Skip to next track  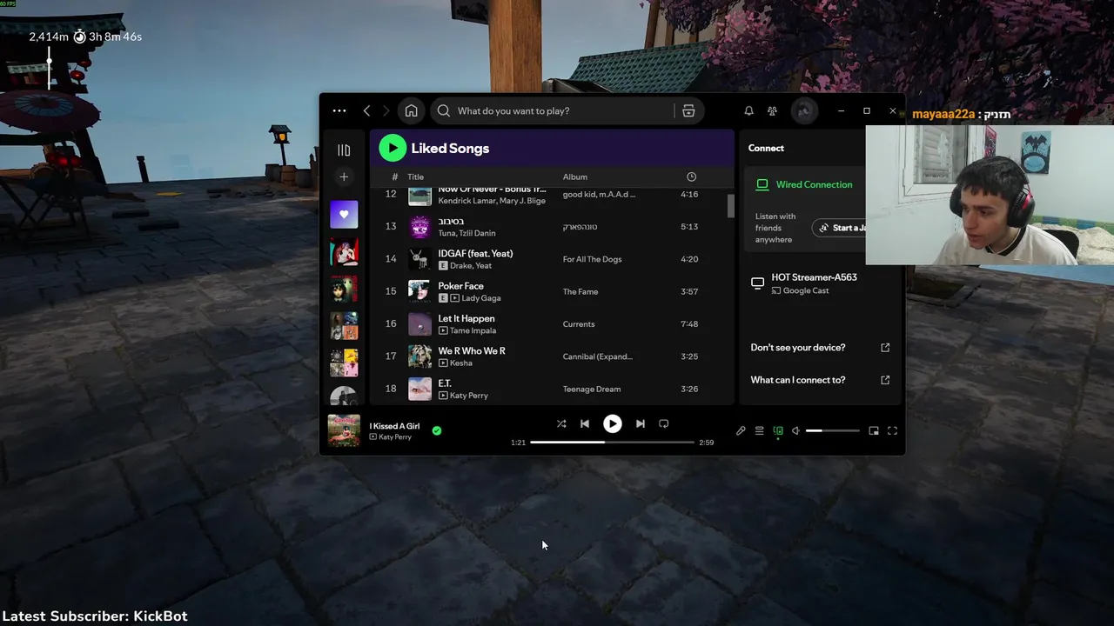pos(641,423)
